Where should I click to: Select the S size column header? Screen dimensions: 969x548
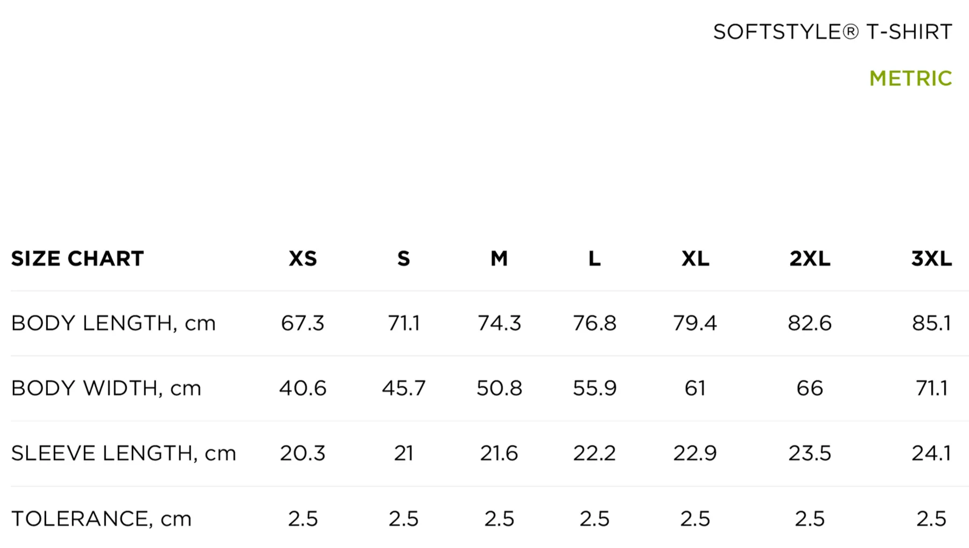(x=404, y=259)
